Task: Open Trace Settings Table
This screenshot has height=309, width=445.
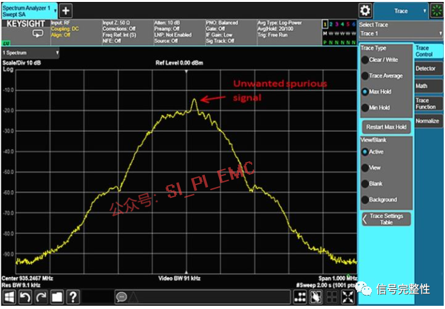Action: click(x=386, y=219)
